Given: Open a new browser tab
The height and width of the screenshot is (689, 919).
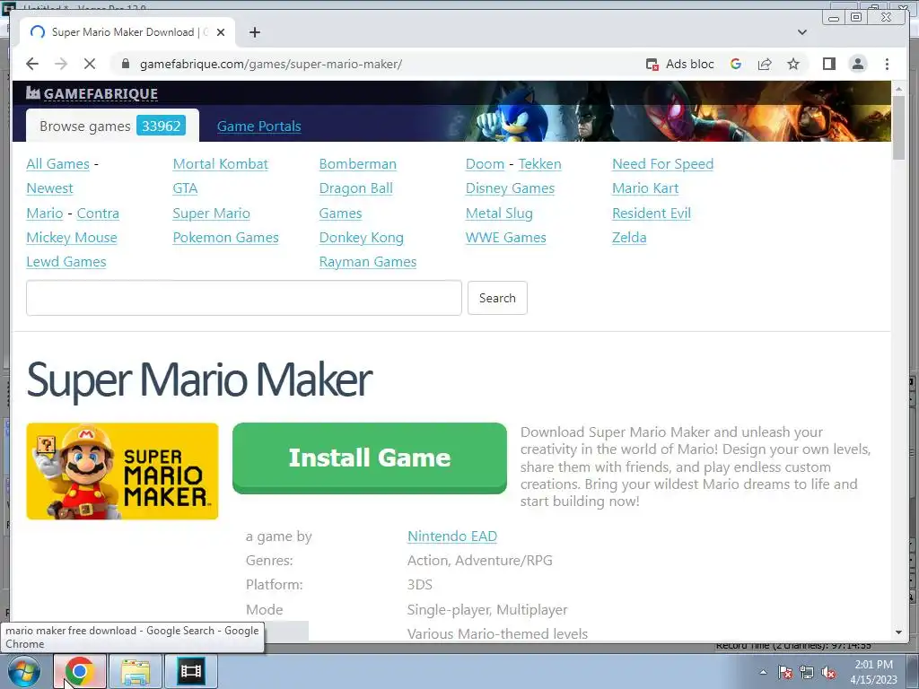Looking at the screenshot, I should tap(254, 32).
